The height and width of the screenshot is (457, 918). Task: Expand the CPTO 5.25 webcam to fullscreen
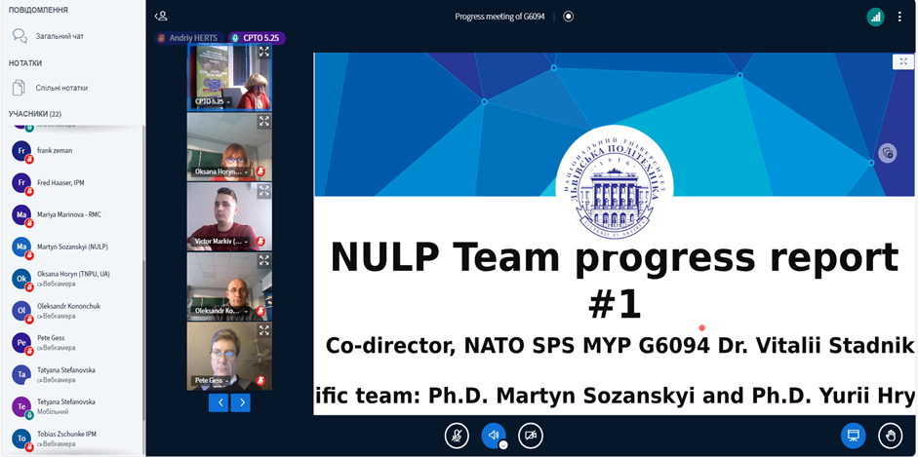tap(264, 52)
